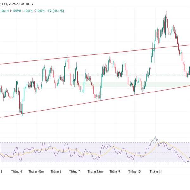Click the Tháng 4 time axis label

click(x=16, y=171)
